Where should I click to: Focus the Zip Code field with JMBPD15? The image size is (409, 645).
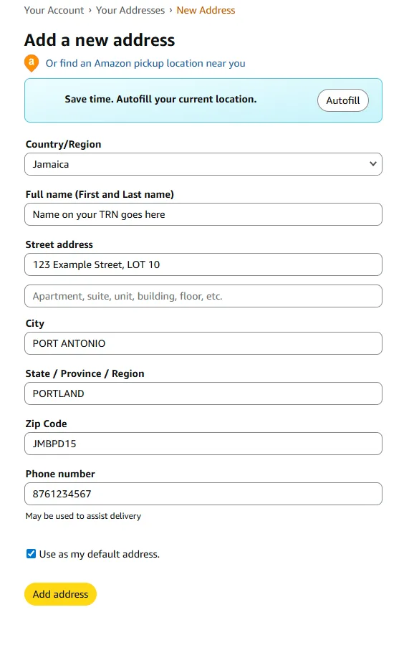pos(203,444)
